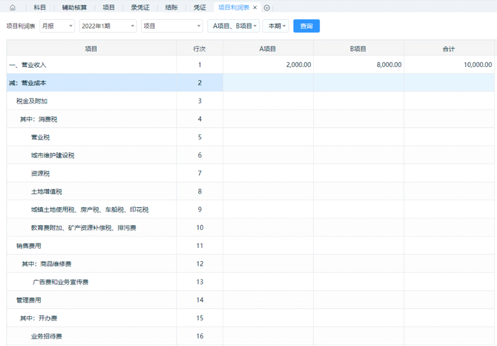Click the 行次 column header
497x346 pixels.
199,49
